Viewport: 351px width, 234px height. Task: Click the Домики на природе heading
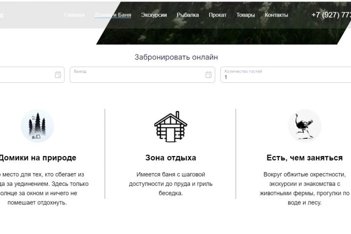click(38, 157)
